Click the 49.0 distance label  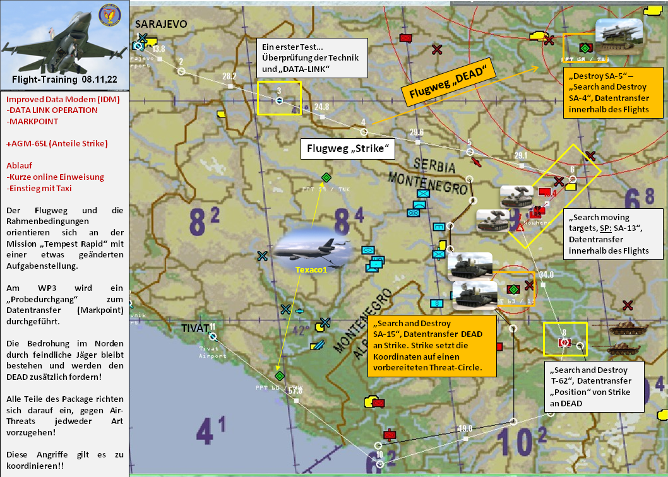[465, 428]
